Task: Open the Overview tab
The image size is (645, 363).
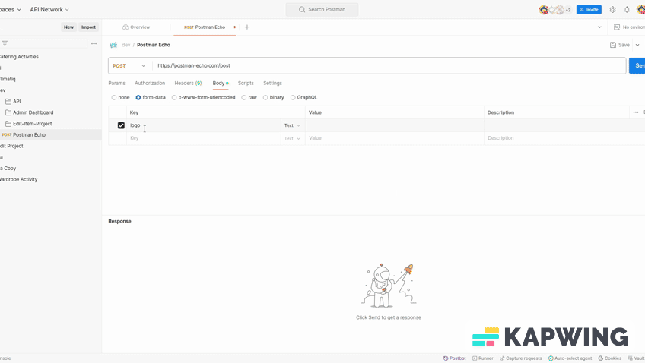Action: click(x=136, y=27)
